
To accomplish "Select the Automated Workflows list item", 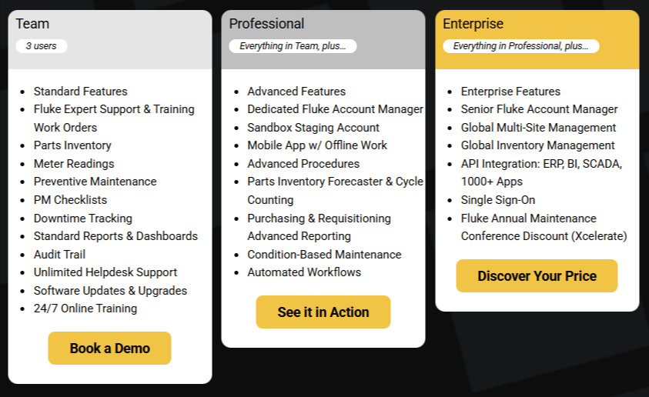I will (304, 272).
